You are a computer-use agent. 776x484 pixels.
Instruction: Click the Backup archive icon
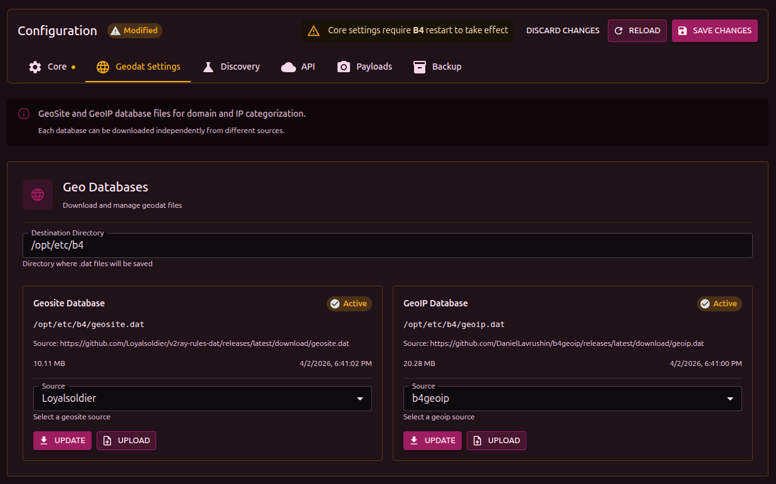[x=420, y=67]
